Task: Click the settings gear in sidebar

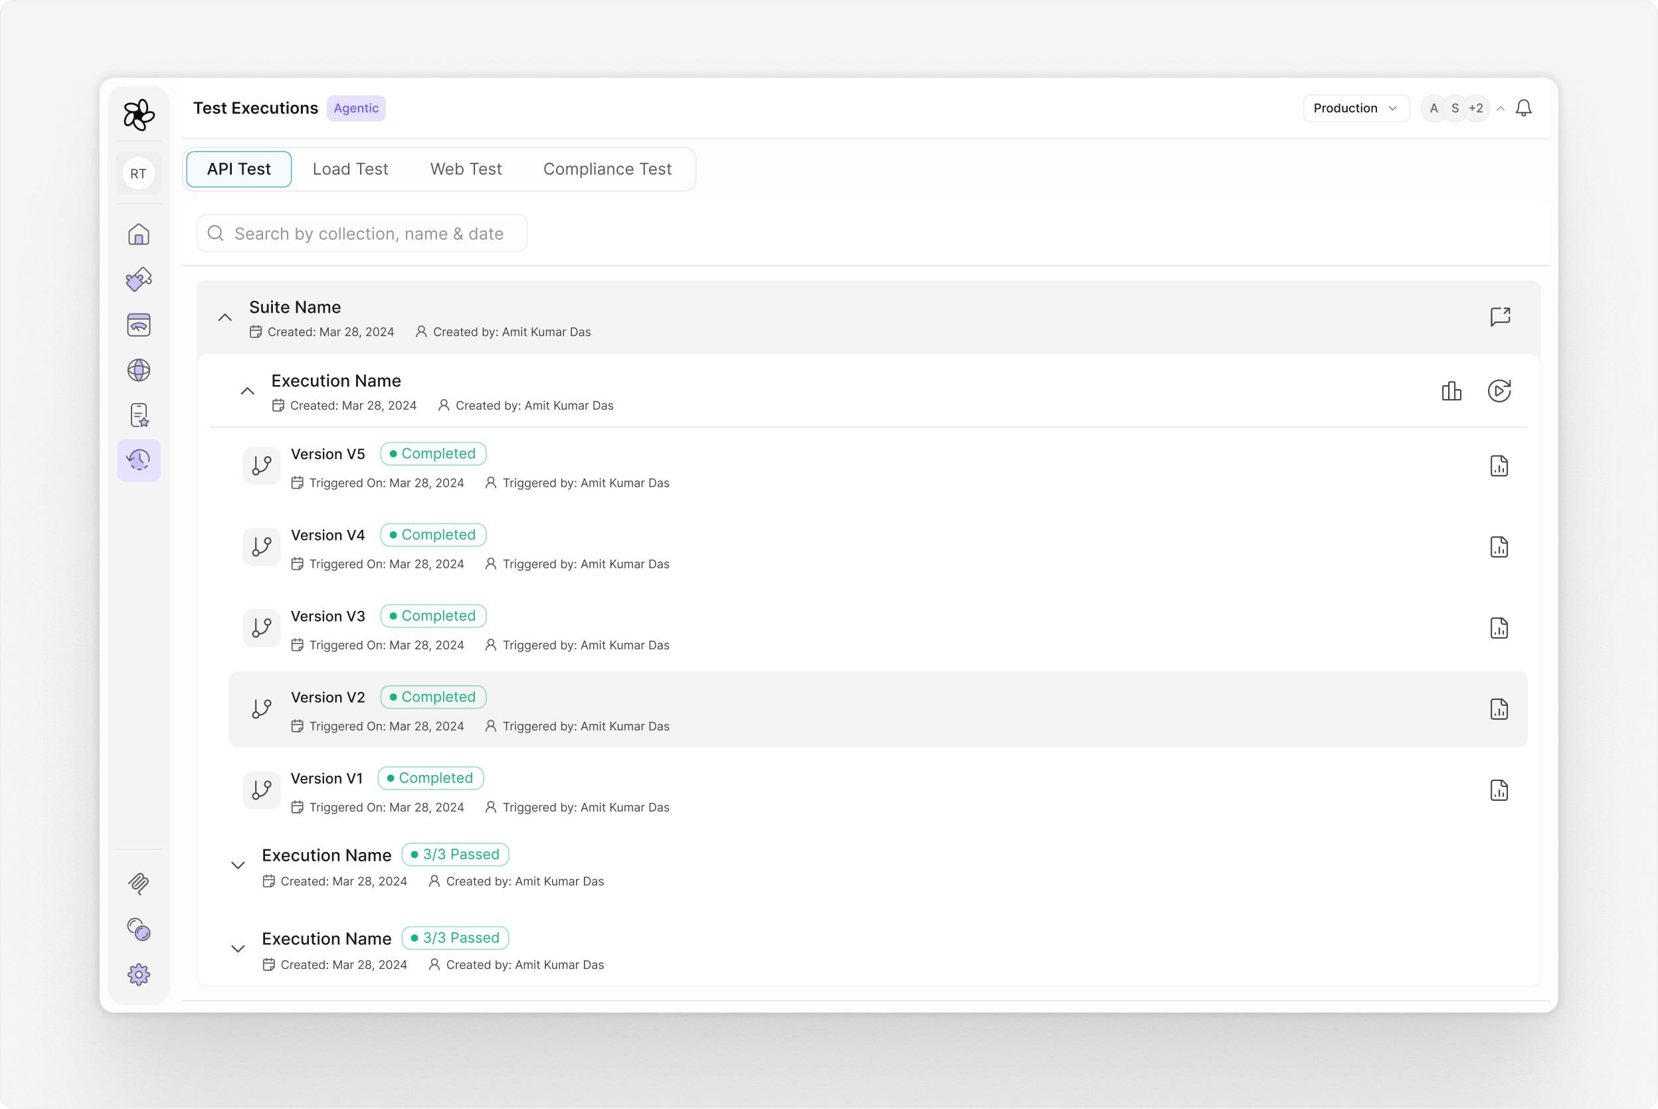Action: [139, 975]
